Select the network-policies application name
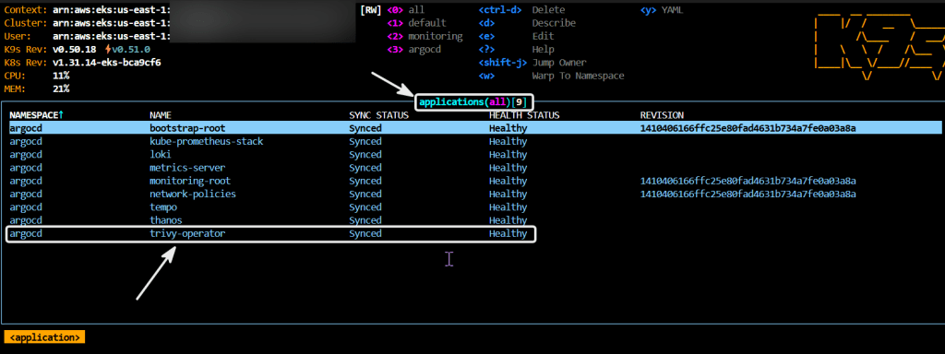 (192, 194)
